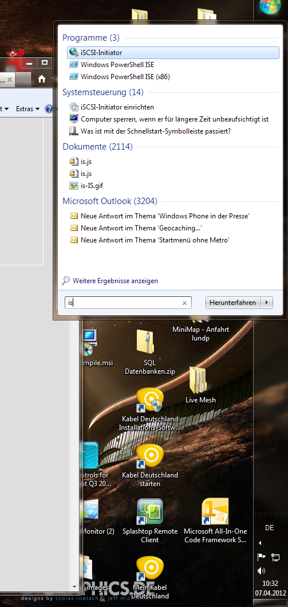This screenshot has width=288, height=607.
Task: Open Action Center flag tray icon
Action: click(x=261, y=557)
